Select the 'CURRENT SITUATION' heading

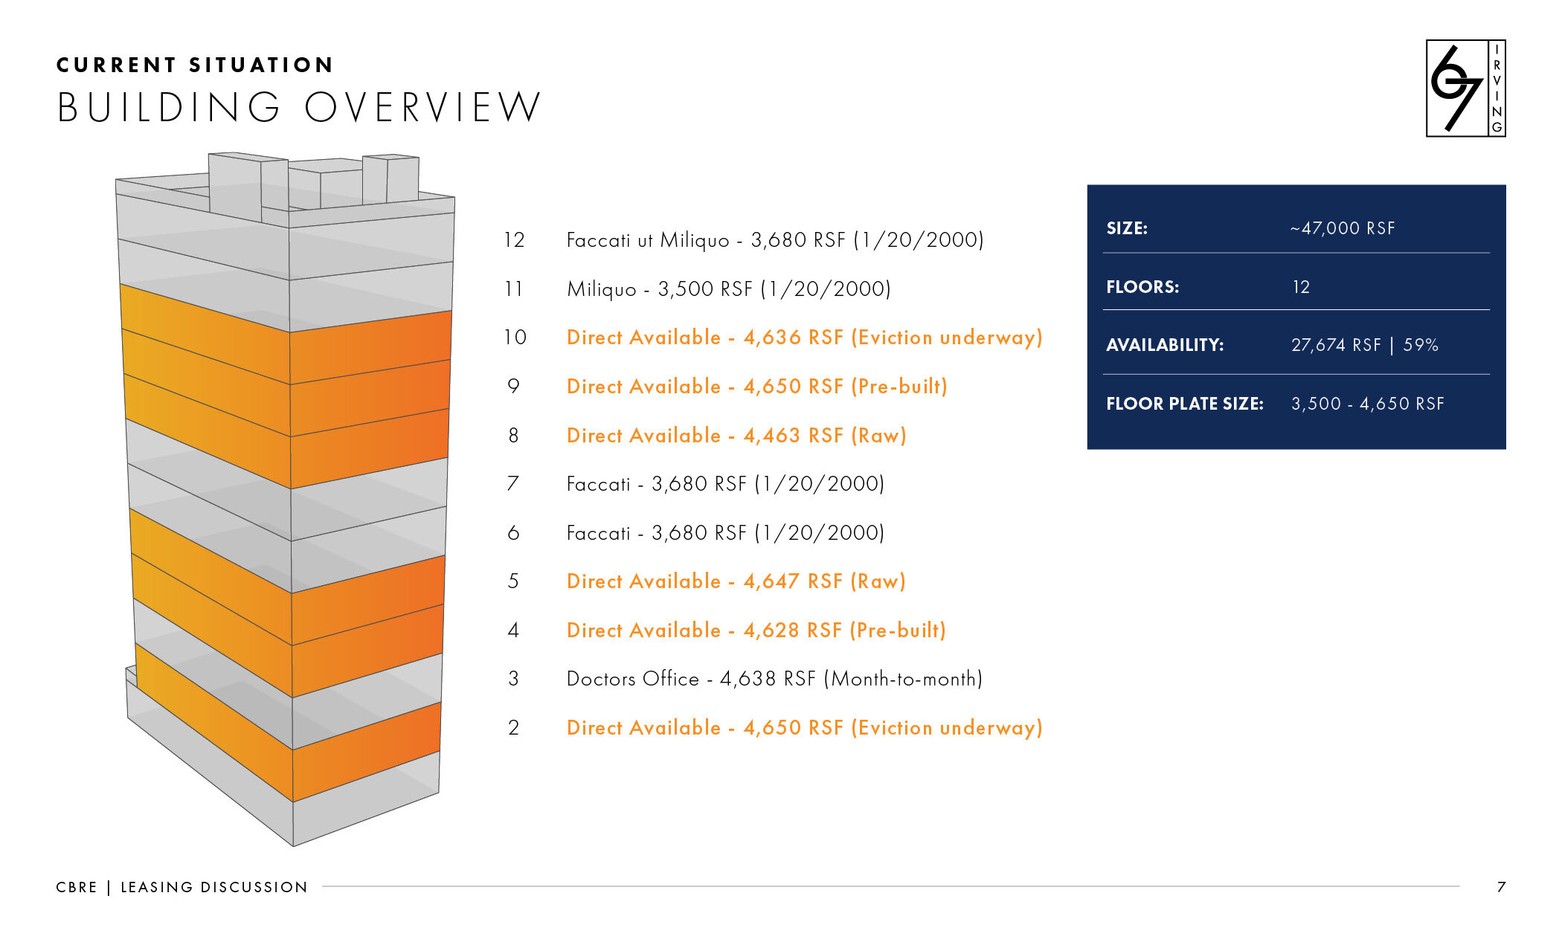[x=195, y=65]
